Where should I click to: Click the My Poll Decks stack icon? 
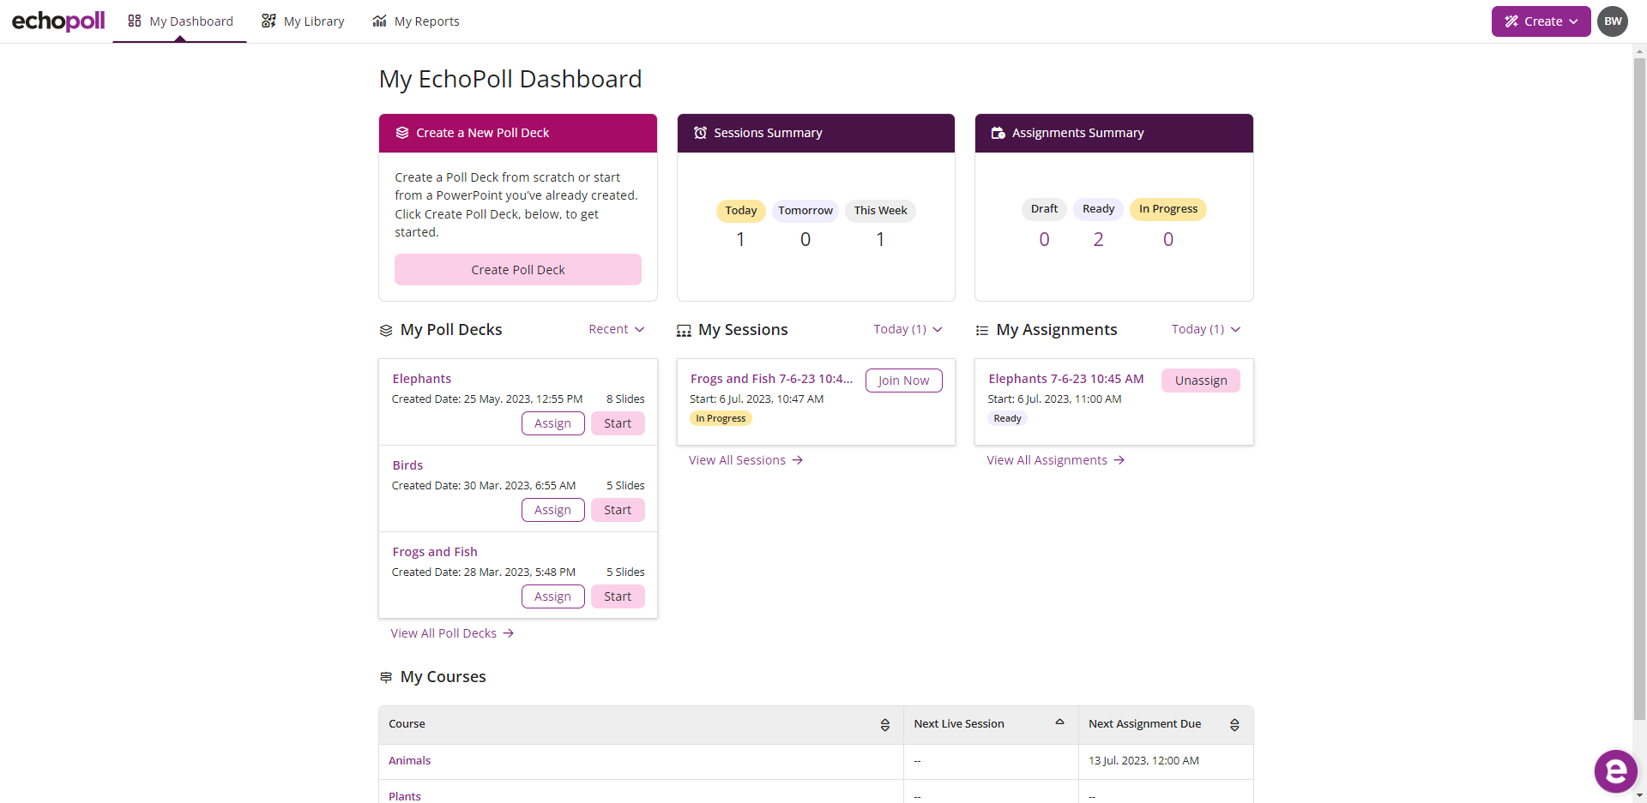pos(386,330)
